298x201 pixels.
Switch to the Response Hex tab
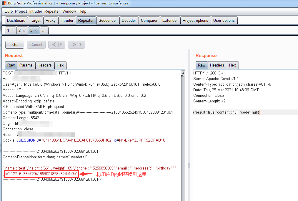click(233, 65)
